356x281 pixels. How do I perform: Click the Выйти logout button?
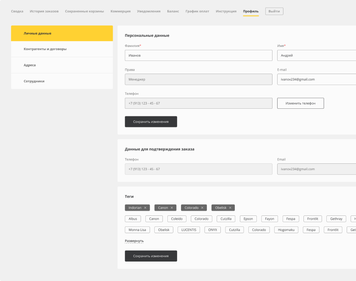coord(274,11)
